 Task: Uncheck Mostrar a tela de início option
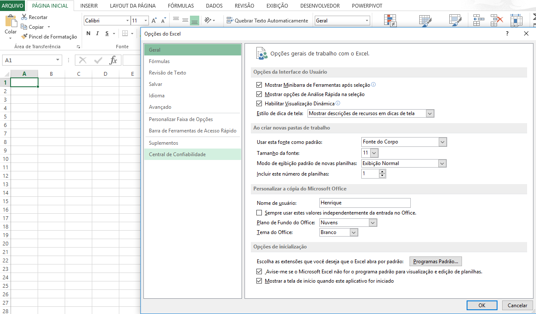[x=259, y=281]
